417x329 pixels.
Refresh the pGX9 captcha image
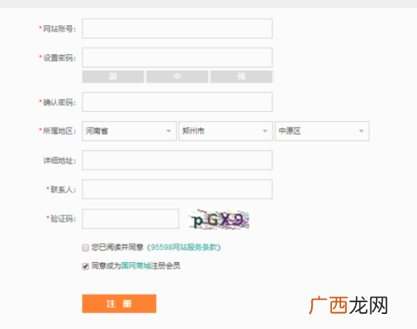click(x=219, y=219)
